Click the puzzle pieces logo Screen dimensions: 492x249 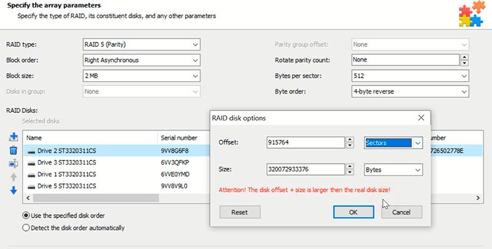point(471,14)
